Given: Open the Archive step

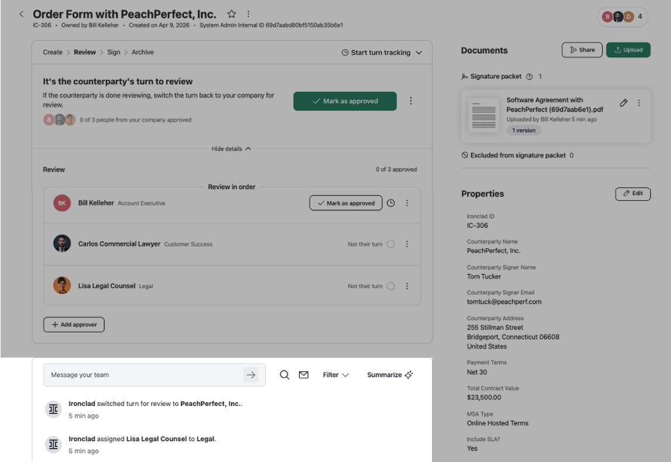Looking at the screenshot, I should tap(143, 52).
